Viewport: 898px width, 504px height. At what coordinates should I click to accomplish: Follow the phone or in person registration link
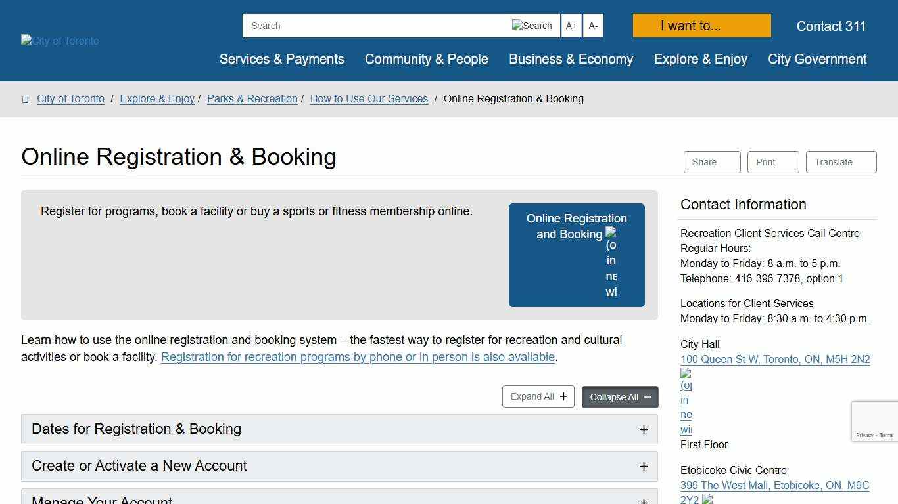358,357
